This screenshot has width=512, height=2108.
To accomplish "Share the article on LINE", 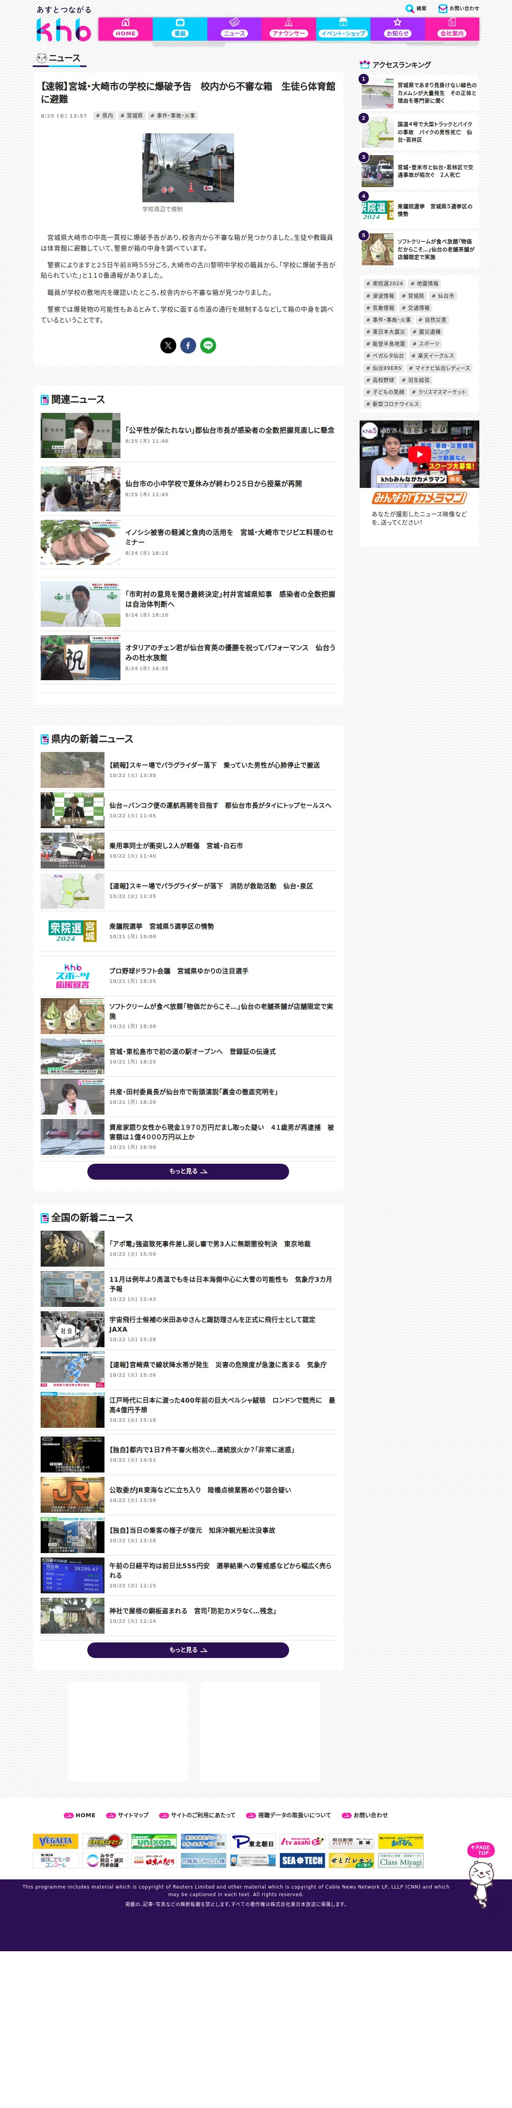I will (208, 345).
